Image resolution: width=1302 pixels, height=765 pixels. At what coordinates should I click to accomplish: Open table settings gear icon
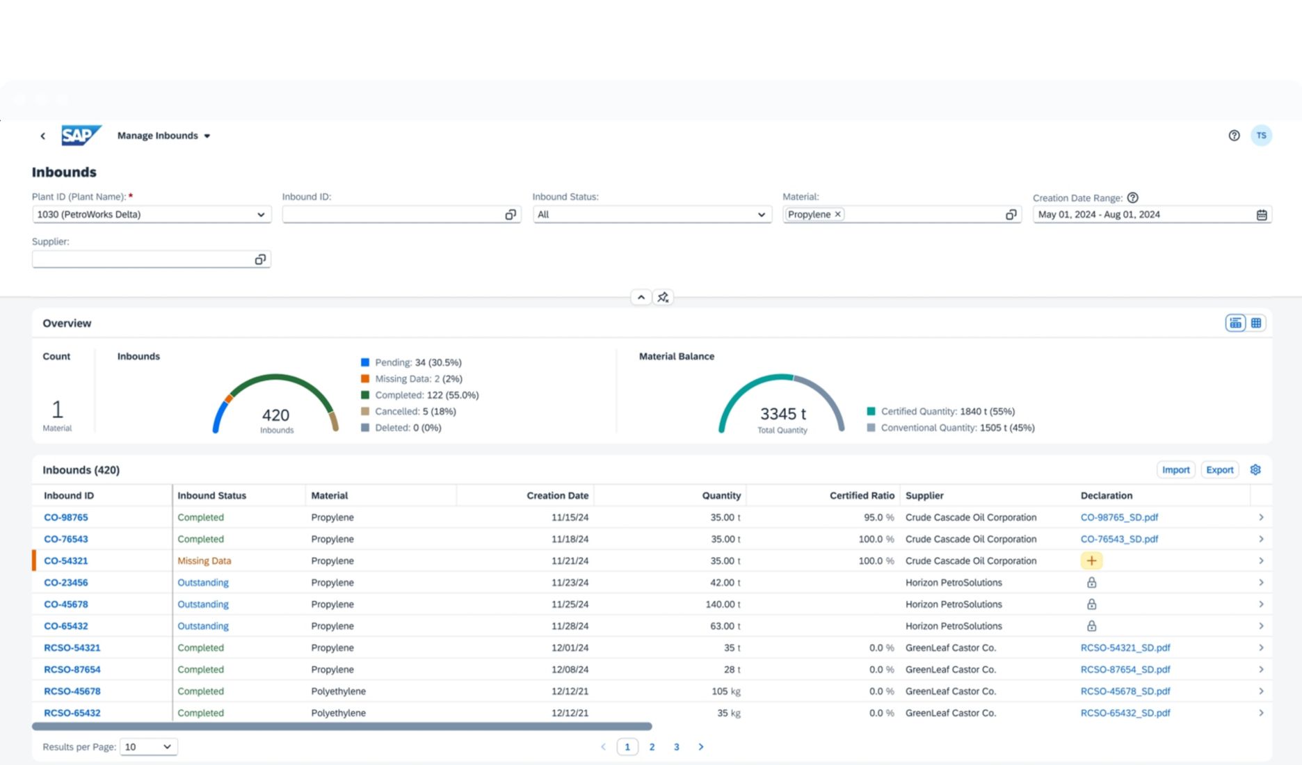[1255, 470]
